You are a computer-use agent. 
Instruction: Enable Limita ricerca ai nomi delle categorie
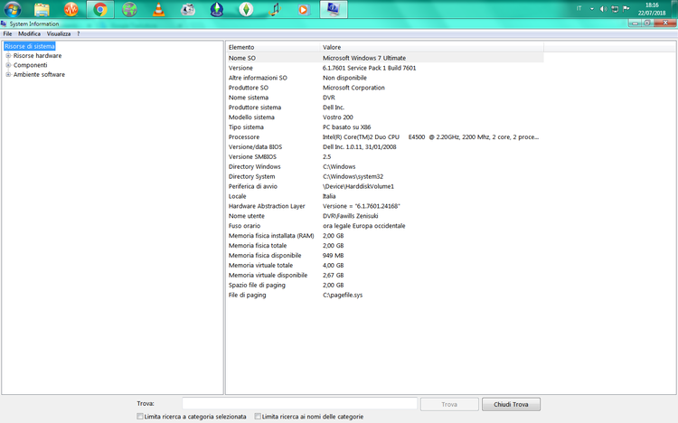pyautogui.click(x=258, y=417)
